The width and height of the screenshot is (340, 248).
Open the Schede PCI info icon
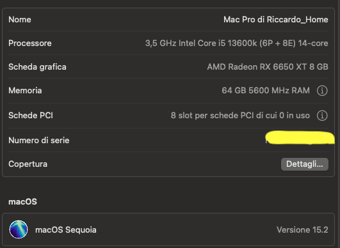[322, 115]
